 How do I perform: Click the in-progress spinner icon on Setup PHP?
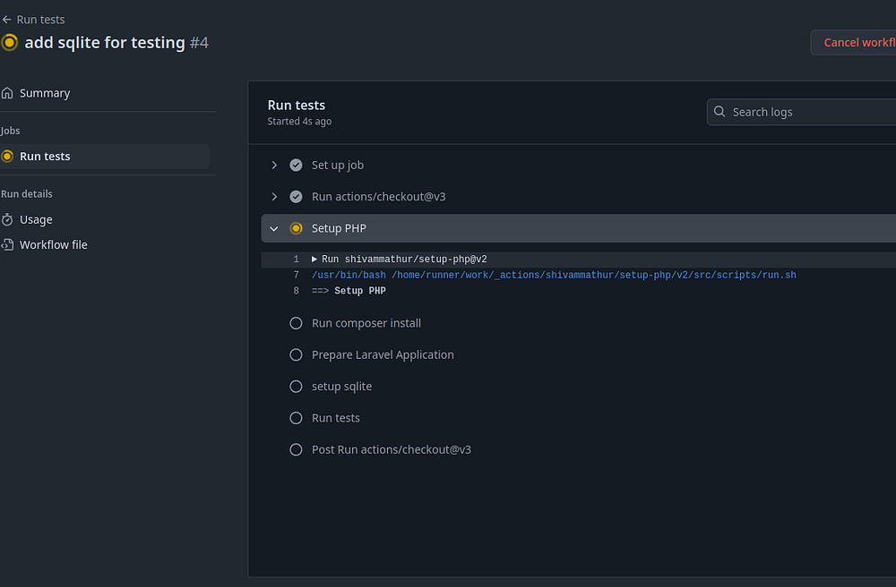296,228
